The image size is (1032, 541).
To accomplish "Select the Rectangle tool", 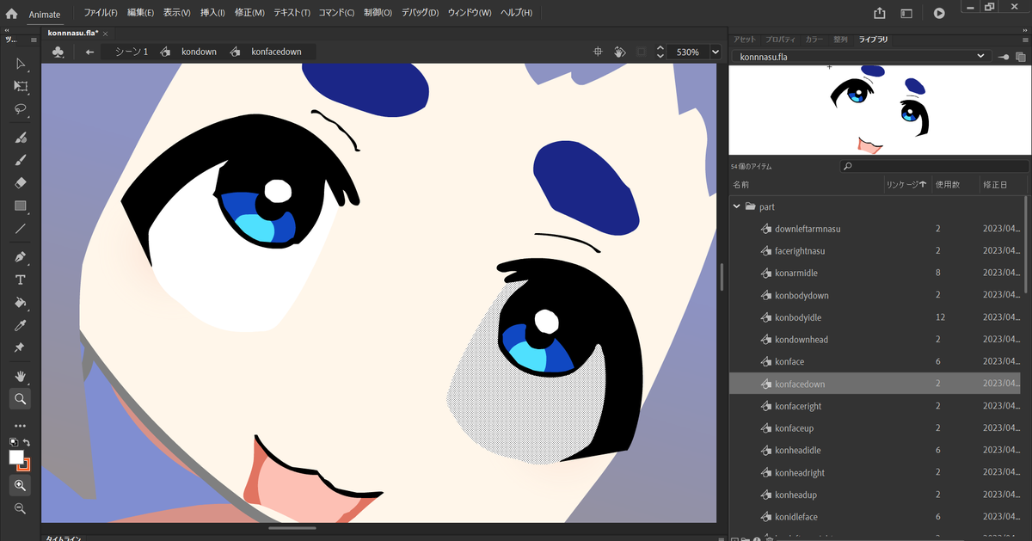I will 21,206.
